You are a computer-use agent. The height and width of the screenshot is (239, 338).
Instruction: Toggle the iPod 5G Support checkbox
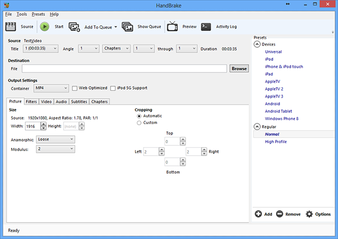(x=113, y=88)
